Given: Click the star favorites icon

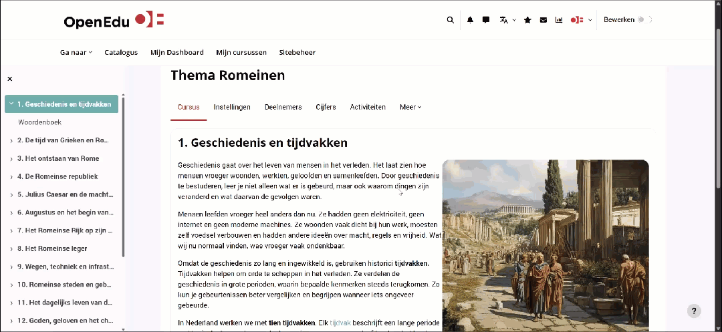Looking at the screenshot, I should pos(527,20).
